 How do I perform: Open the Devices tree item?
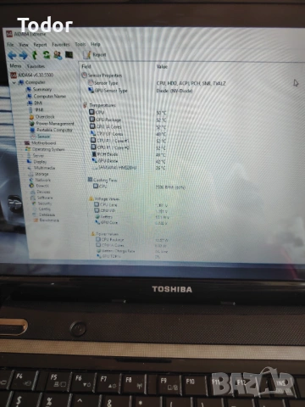pyautogui.click(x=41, y=192)
